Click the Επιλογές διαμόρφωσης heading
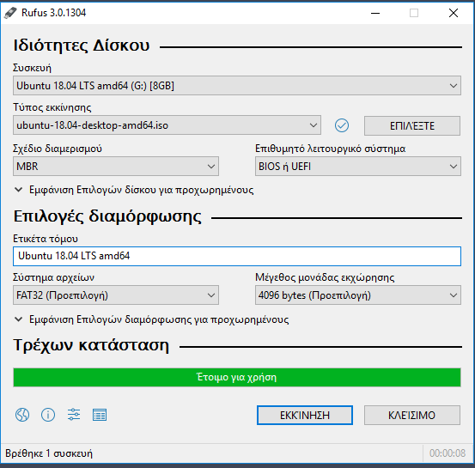This screenshot has width=475, height=468. (x=107, y=216)
